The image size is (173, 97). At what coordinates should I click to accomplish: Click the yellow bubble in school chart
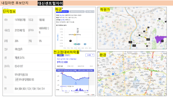point(75,35)
